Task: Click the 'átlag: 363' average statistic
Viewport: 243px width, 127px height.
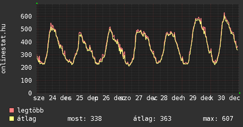Action: (x=152, y=119)
